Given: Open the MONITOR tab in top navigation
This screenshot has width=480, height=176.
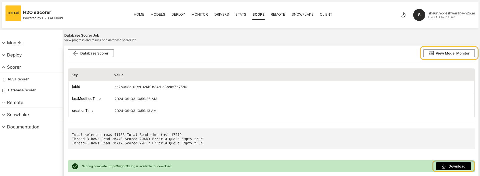Looking at the screenshot, I should tap(199, 14).
